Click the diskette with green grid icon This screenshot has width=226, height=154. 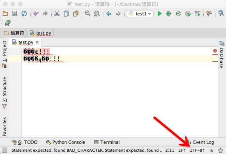(x=8, y=23)
